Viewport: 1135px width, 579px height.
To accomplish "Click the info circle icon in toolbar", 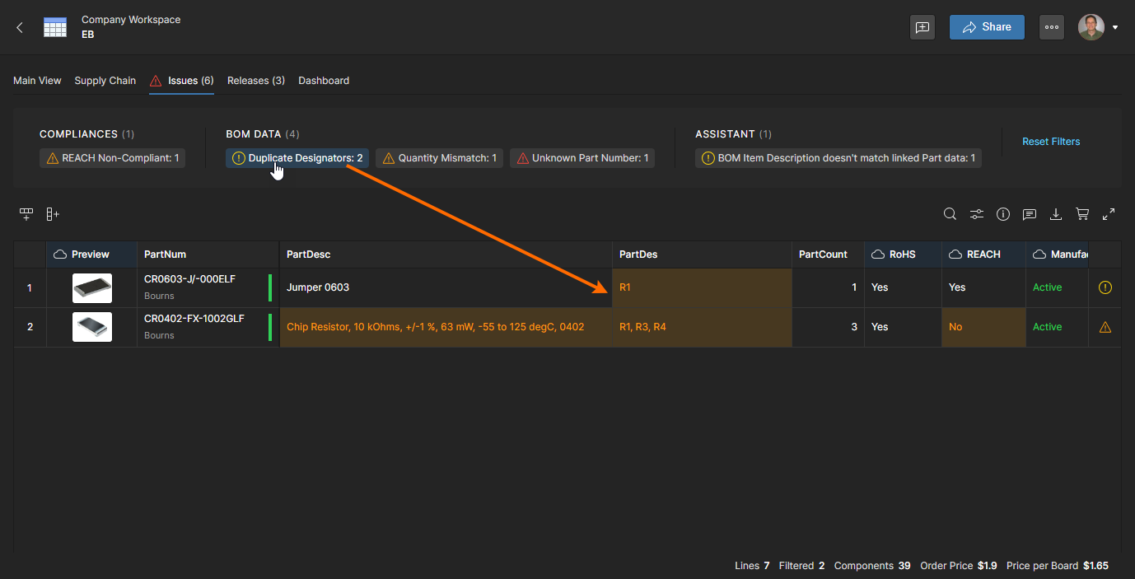I will click(x=1002, y=214).
